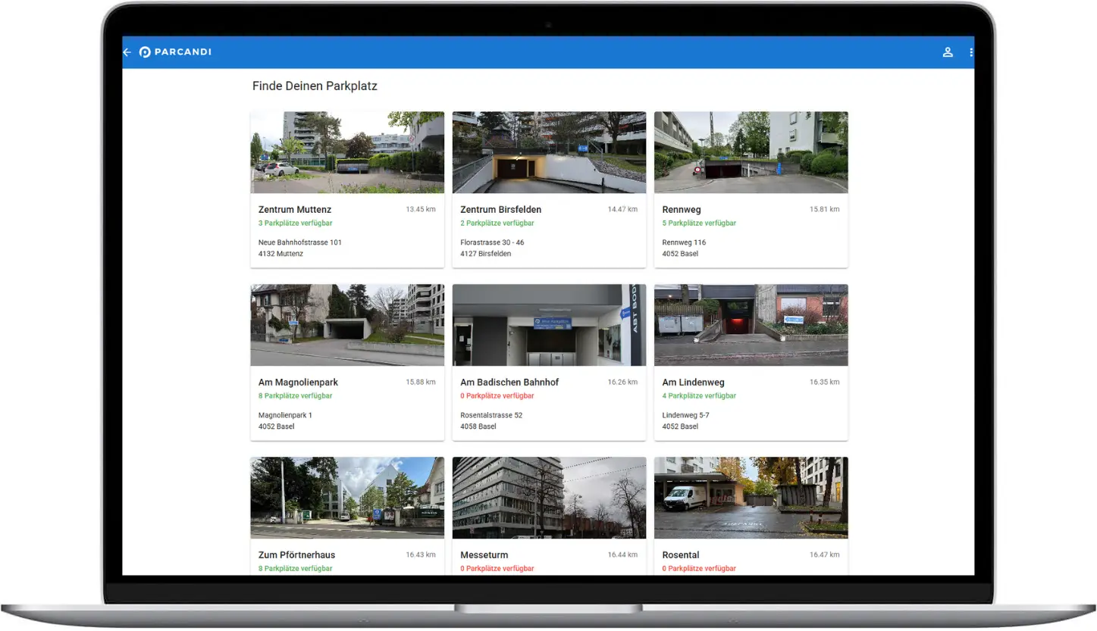
Task: Click the Lindenweg 5-7 address text
Action: [x=686, y=415]
